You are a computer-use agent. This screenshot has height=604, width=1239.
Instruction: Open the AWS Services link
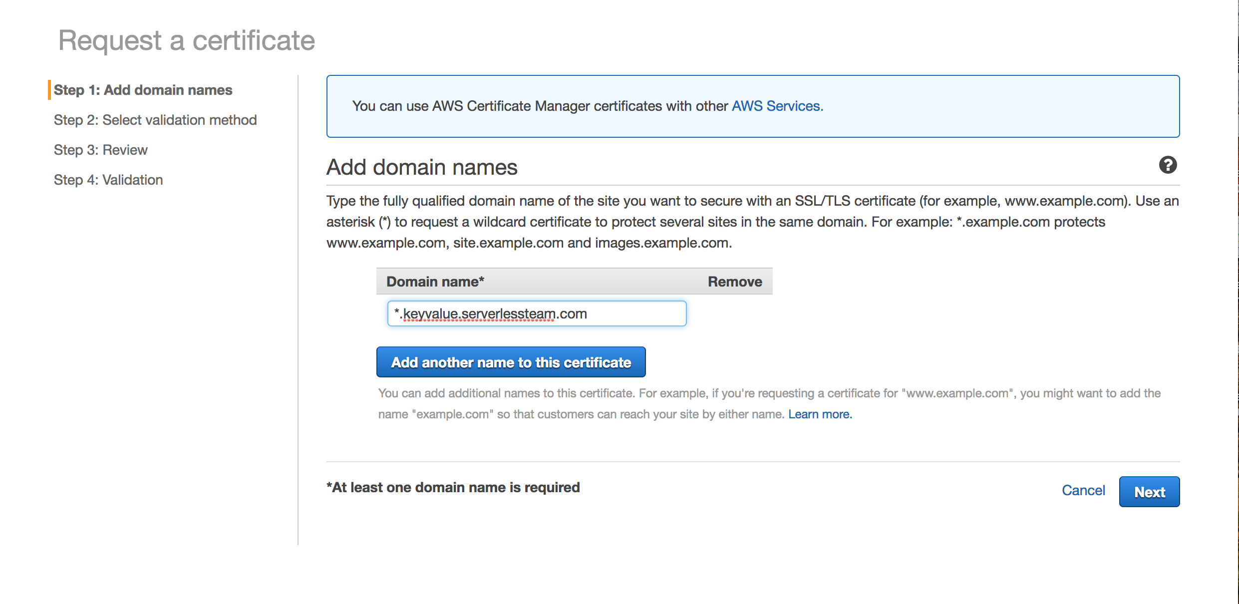coord(777,106)
